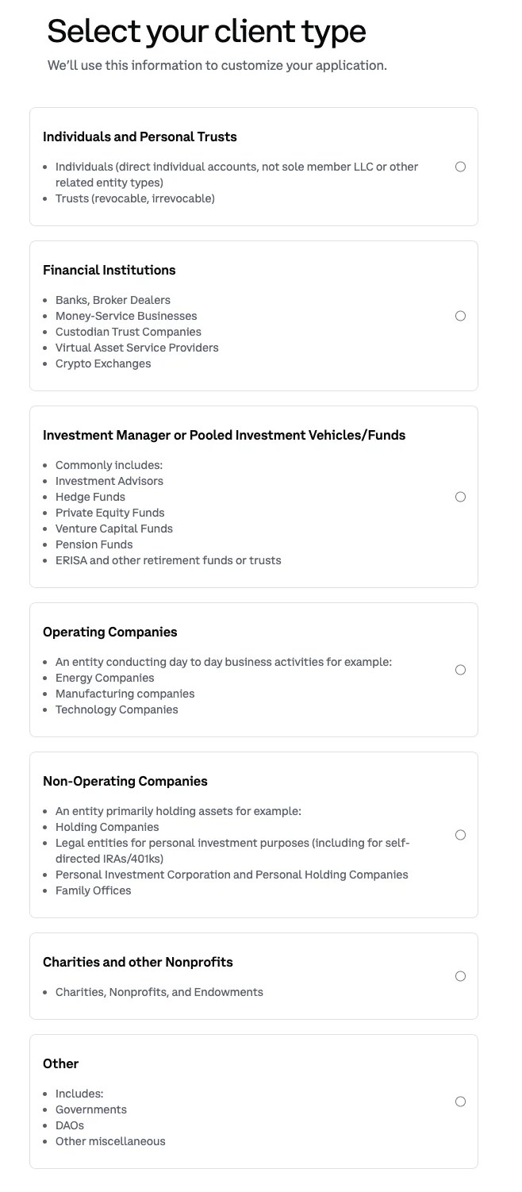Click the Operating Companies card heading
This screenshot has height=1192, width=522.
click(x=110, y=632)
